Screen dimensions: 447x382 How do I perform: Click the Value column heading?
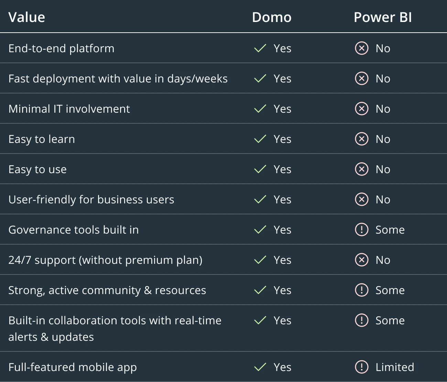pyautogui.click(x=27, y=16)
